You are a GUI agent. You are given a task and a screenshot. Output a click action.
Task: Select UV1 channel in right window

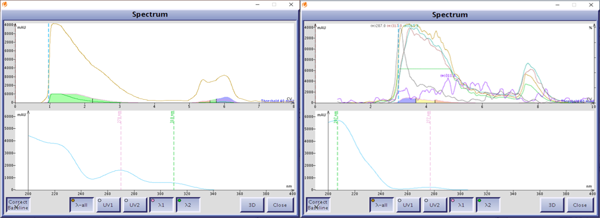[408, 205]
